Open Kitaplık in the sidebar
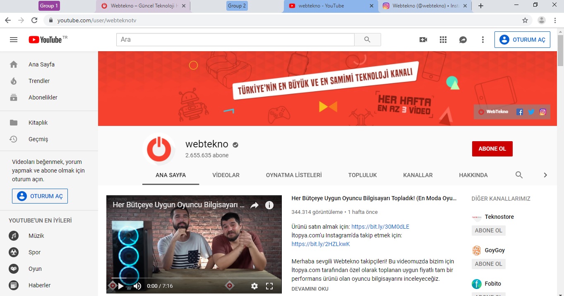The height and width of the screenshot is (296, 564). [x=49, y=123]
